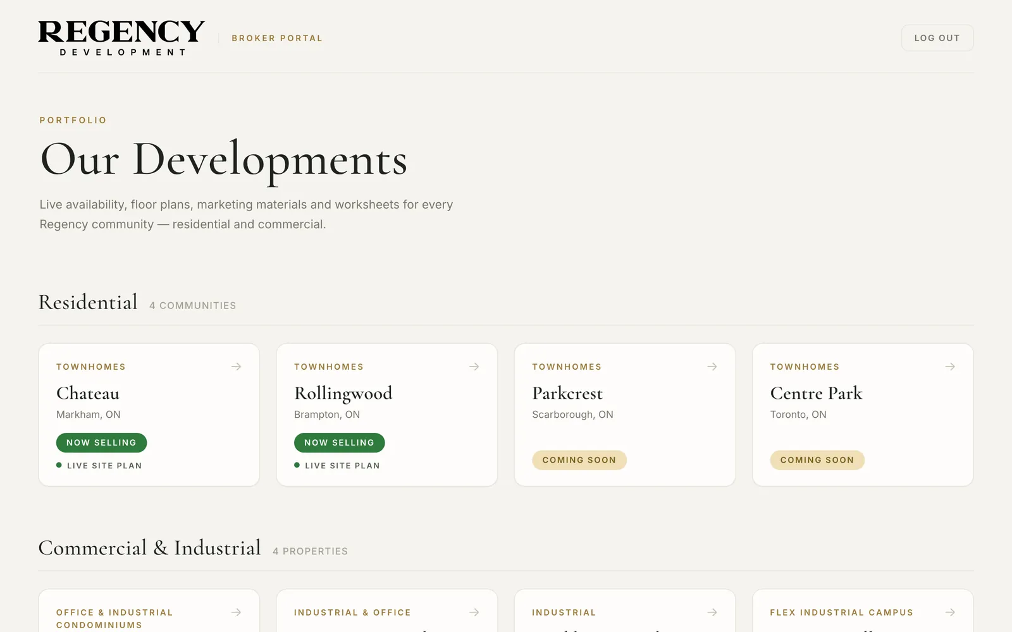Click the Log Out button

pos(937,38)
